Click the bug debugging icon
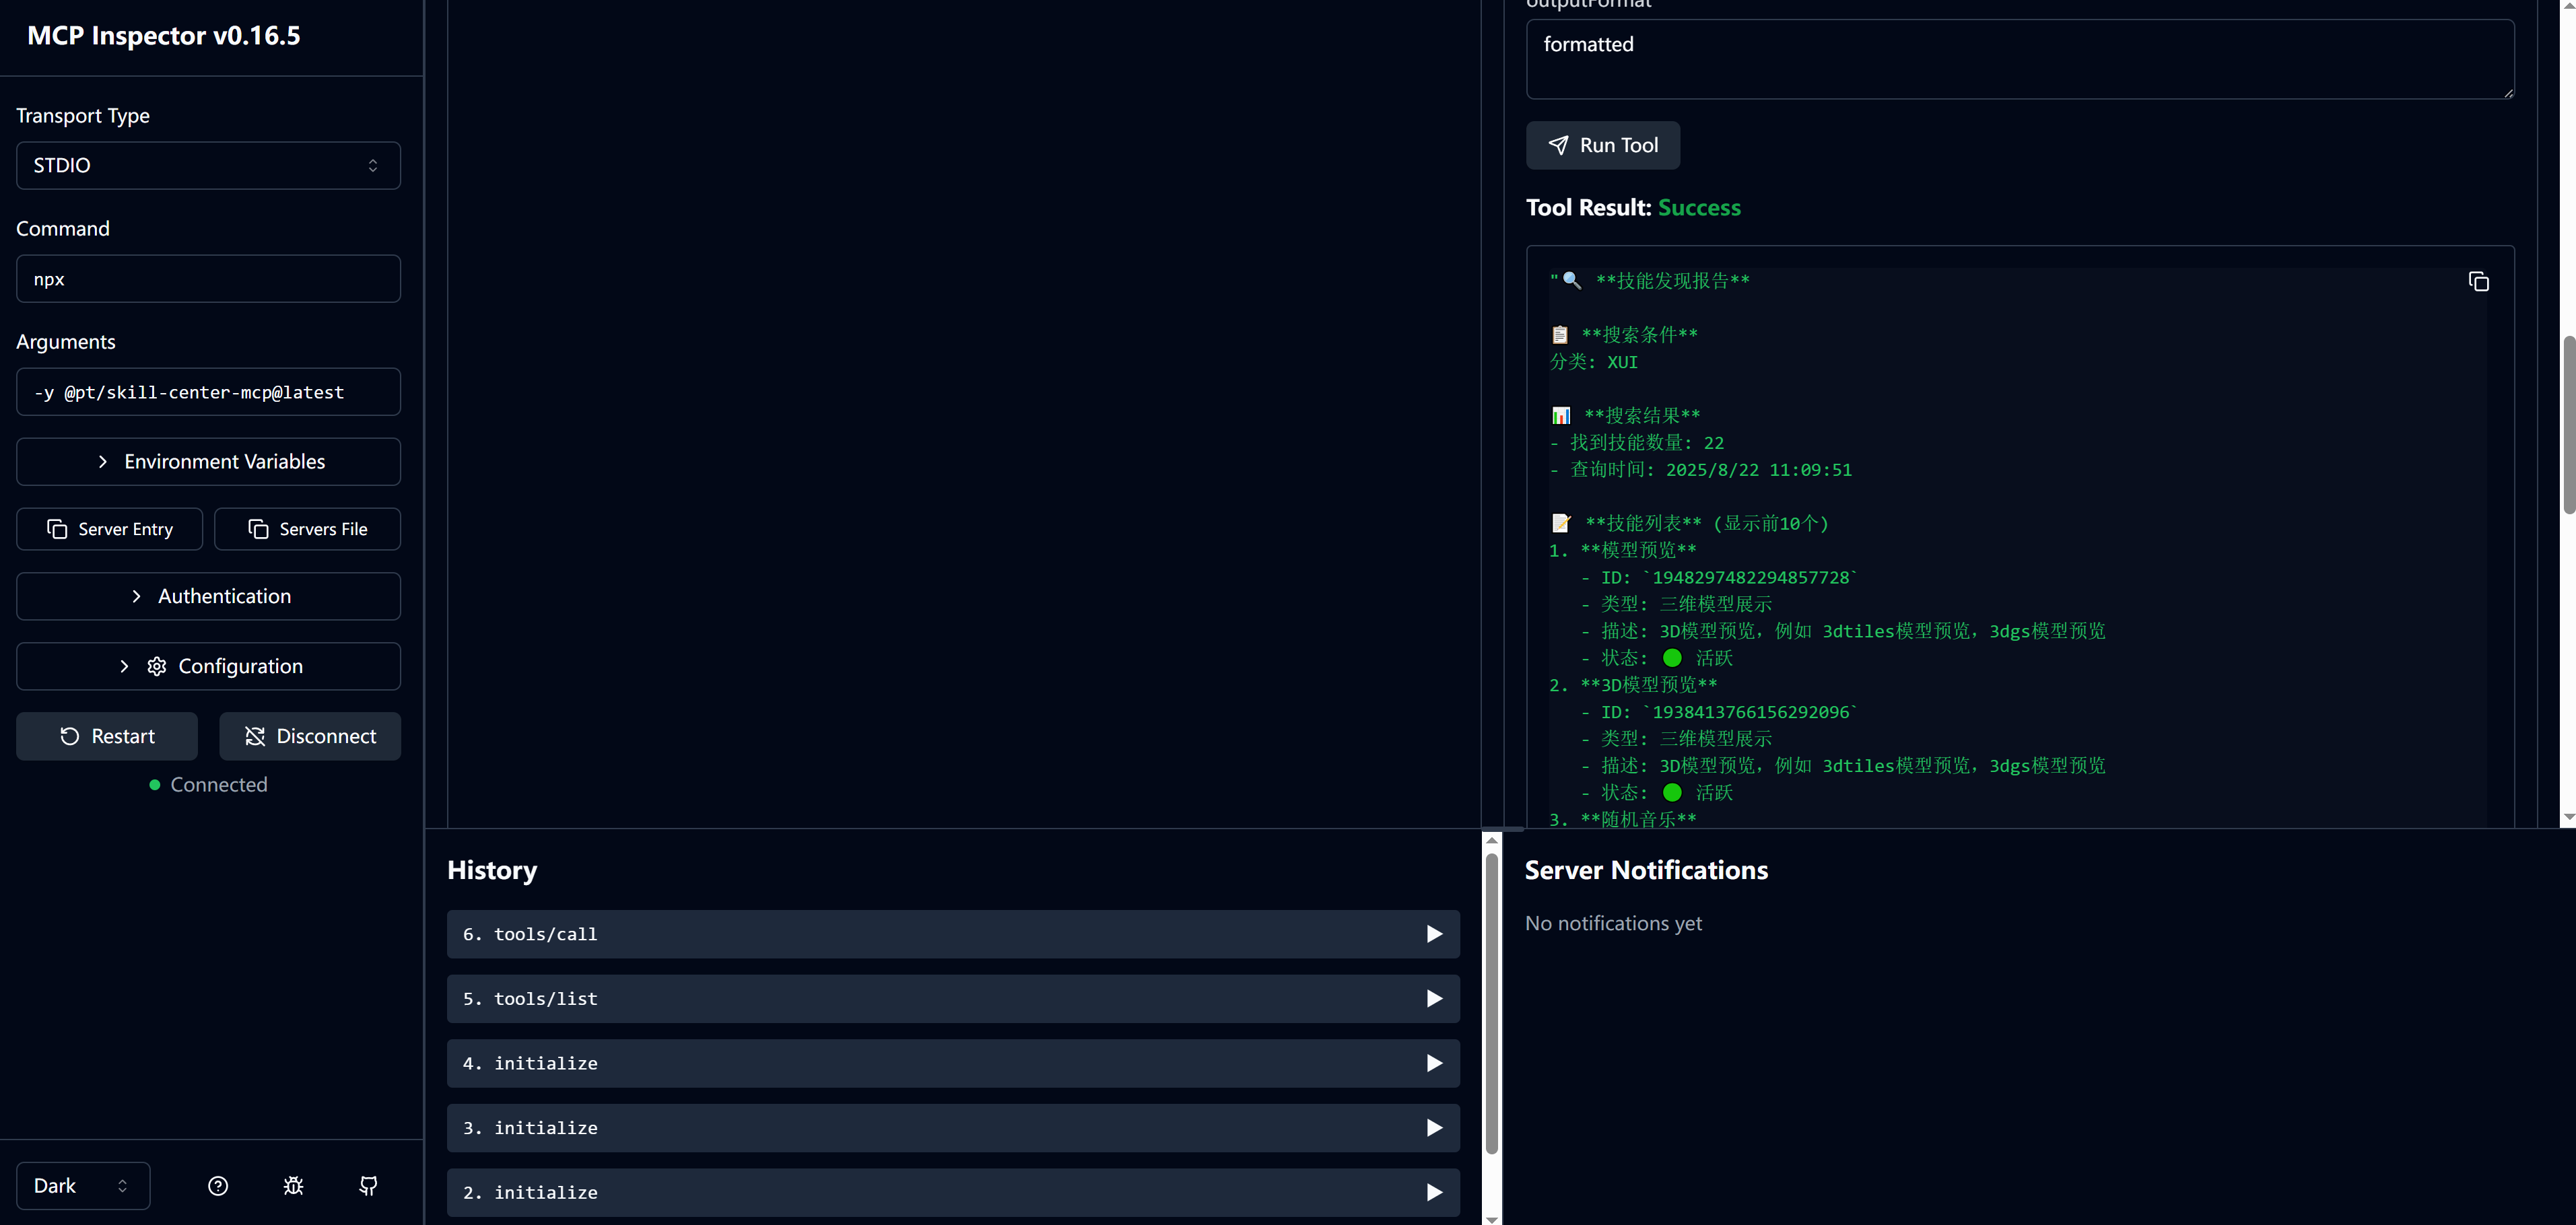 tap(293, 1185)
